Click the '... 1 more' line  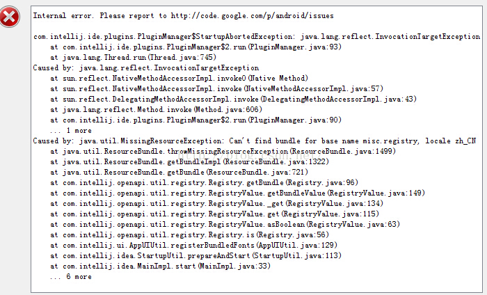click(x=71, y=130)
